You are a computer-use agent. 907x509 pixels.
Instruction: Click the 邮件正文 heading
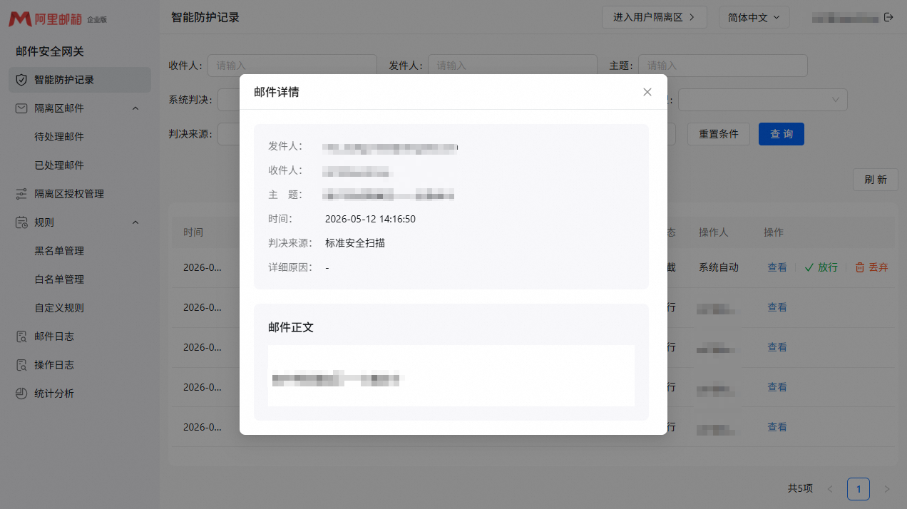tap(291, 327)
